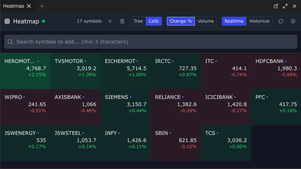Click the ITC heatmap cell
The image size is (301, 169).
(226, 71)
